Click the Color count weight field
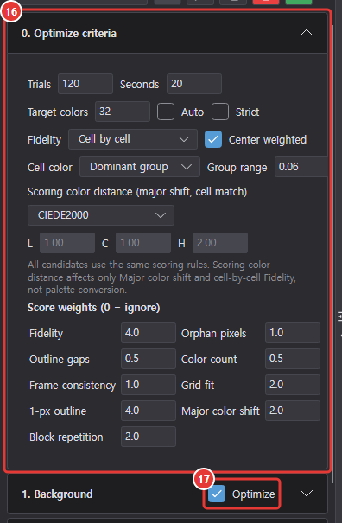The height and width of the screenshot is (523, 342). (x=293, y=359)
